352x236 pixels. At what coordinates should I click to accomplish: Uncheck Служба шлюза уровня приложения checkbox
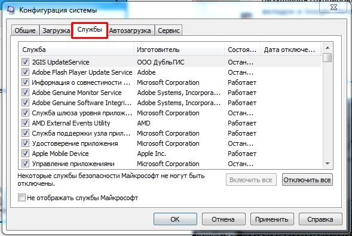tap(25, 113)
